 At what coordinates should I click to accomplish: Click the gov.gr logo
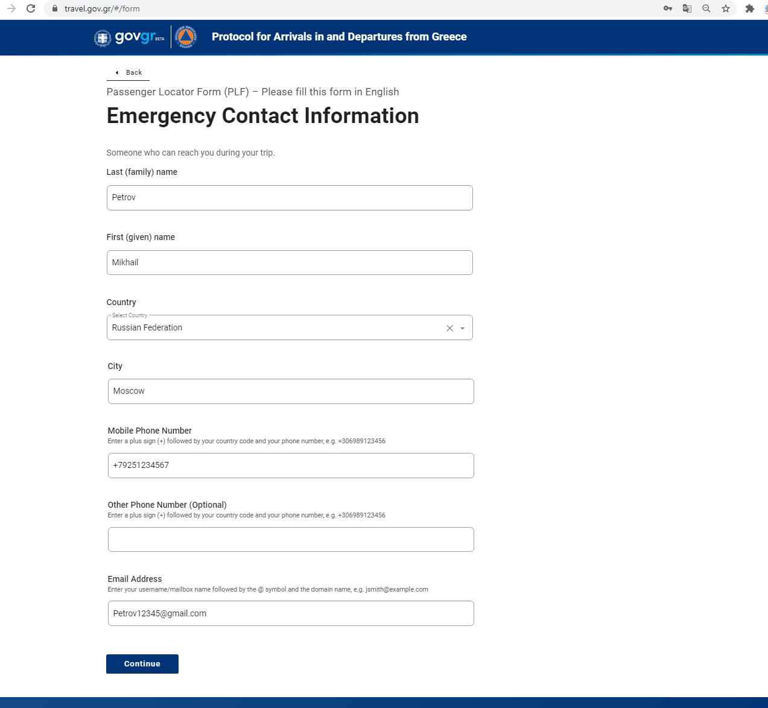point(129,37)
